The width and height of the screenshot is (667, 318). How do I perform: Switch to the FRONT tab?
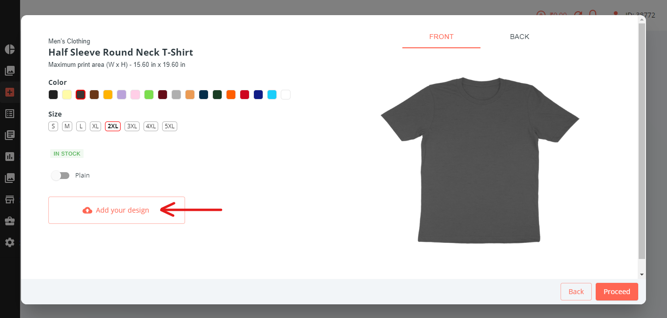coord(441,37)
